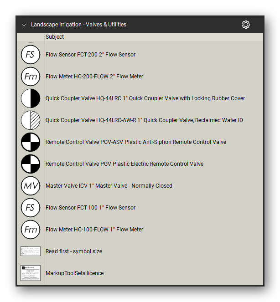
Task: Click the text Flow Meter HC-200-FLOW 2" Flow Meter
Action: pyautogui.click(x=94, y=77)
